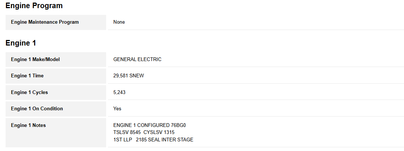Select the Engine 1 Notes label
This screenshot has height=151, width=404.
28,125
